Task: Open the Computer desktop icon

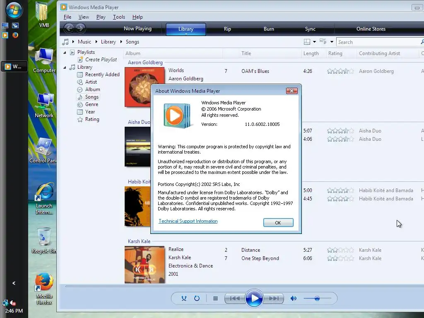Action: pos(44,60)
